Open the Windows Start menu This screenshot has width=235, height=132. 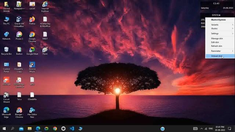pos(4,129)
